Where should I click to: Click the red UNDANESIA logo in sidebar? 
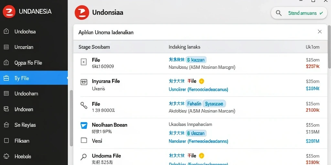(9, 11)
